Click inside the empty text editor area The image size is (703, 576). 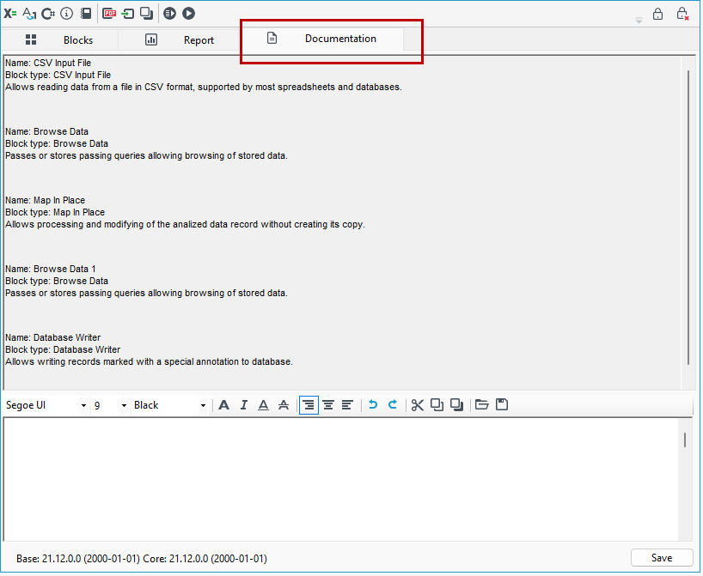coord(342,479)
